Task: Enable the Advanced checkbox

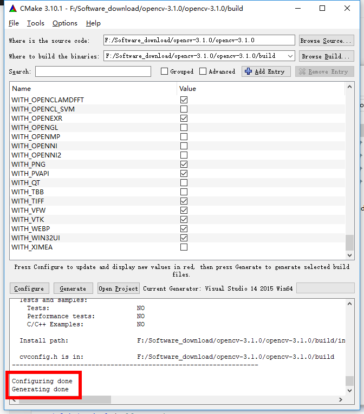Action: [203, 71]
